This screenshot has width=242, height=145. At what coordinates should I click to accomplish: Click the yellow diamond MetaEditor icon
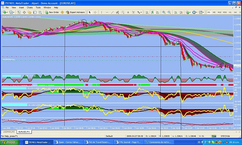(62, 12)
